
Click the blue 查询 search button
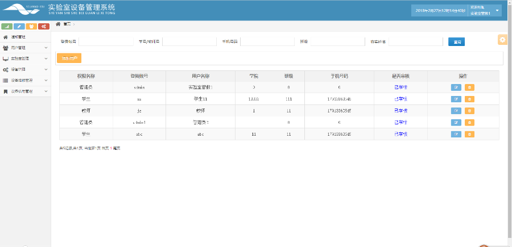(x=456, y=42)
